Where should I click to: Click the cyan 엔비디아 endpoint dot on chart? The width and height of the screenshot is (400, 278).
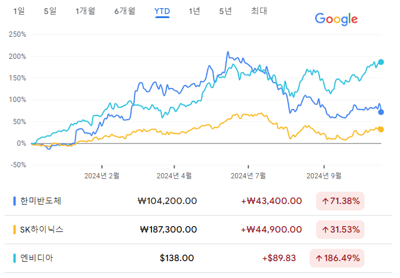(x=381, y=62)
